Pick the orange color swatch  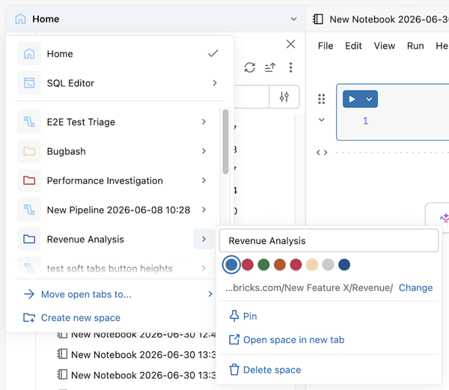(280, 264)
